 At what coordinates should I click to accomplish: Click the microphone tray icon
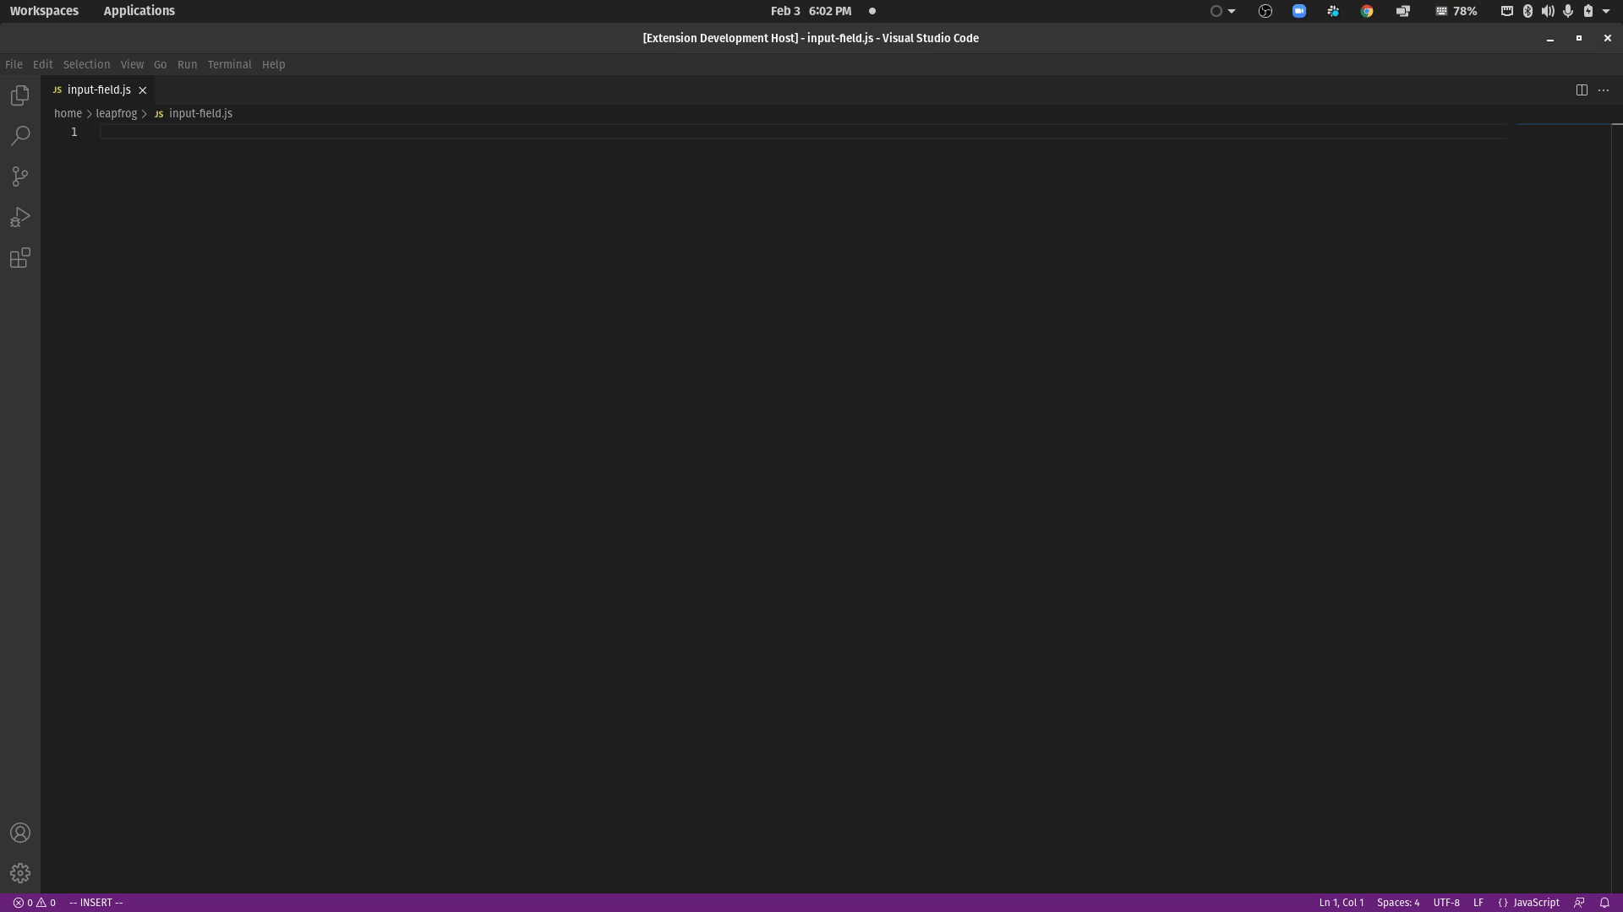coord(1568,11)
